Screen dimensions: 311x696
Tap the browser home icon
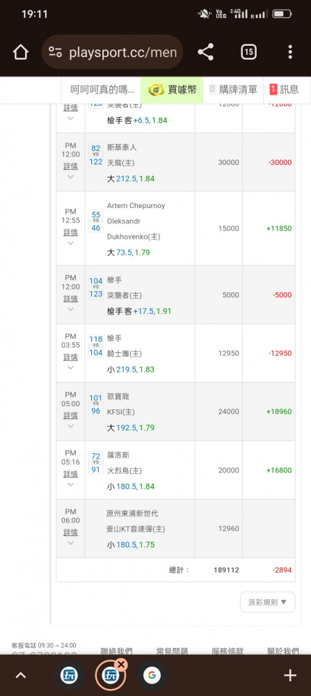[x=20, y=52]
